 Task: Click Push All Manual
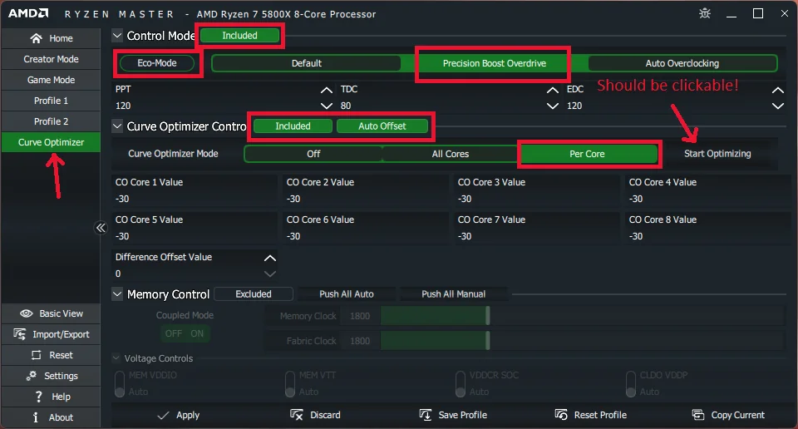(454, 293)
